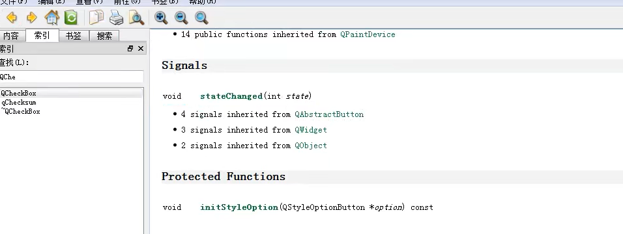
Task: Reset zoom with the plain magnifier icon
Action: [201, 18]
